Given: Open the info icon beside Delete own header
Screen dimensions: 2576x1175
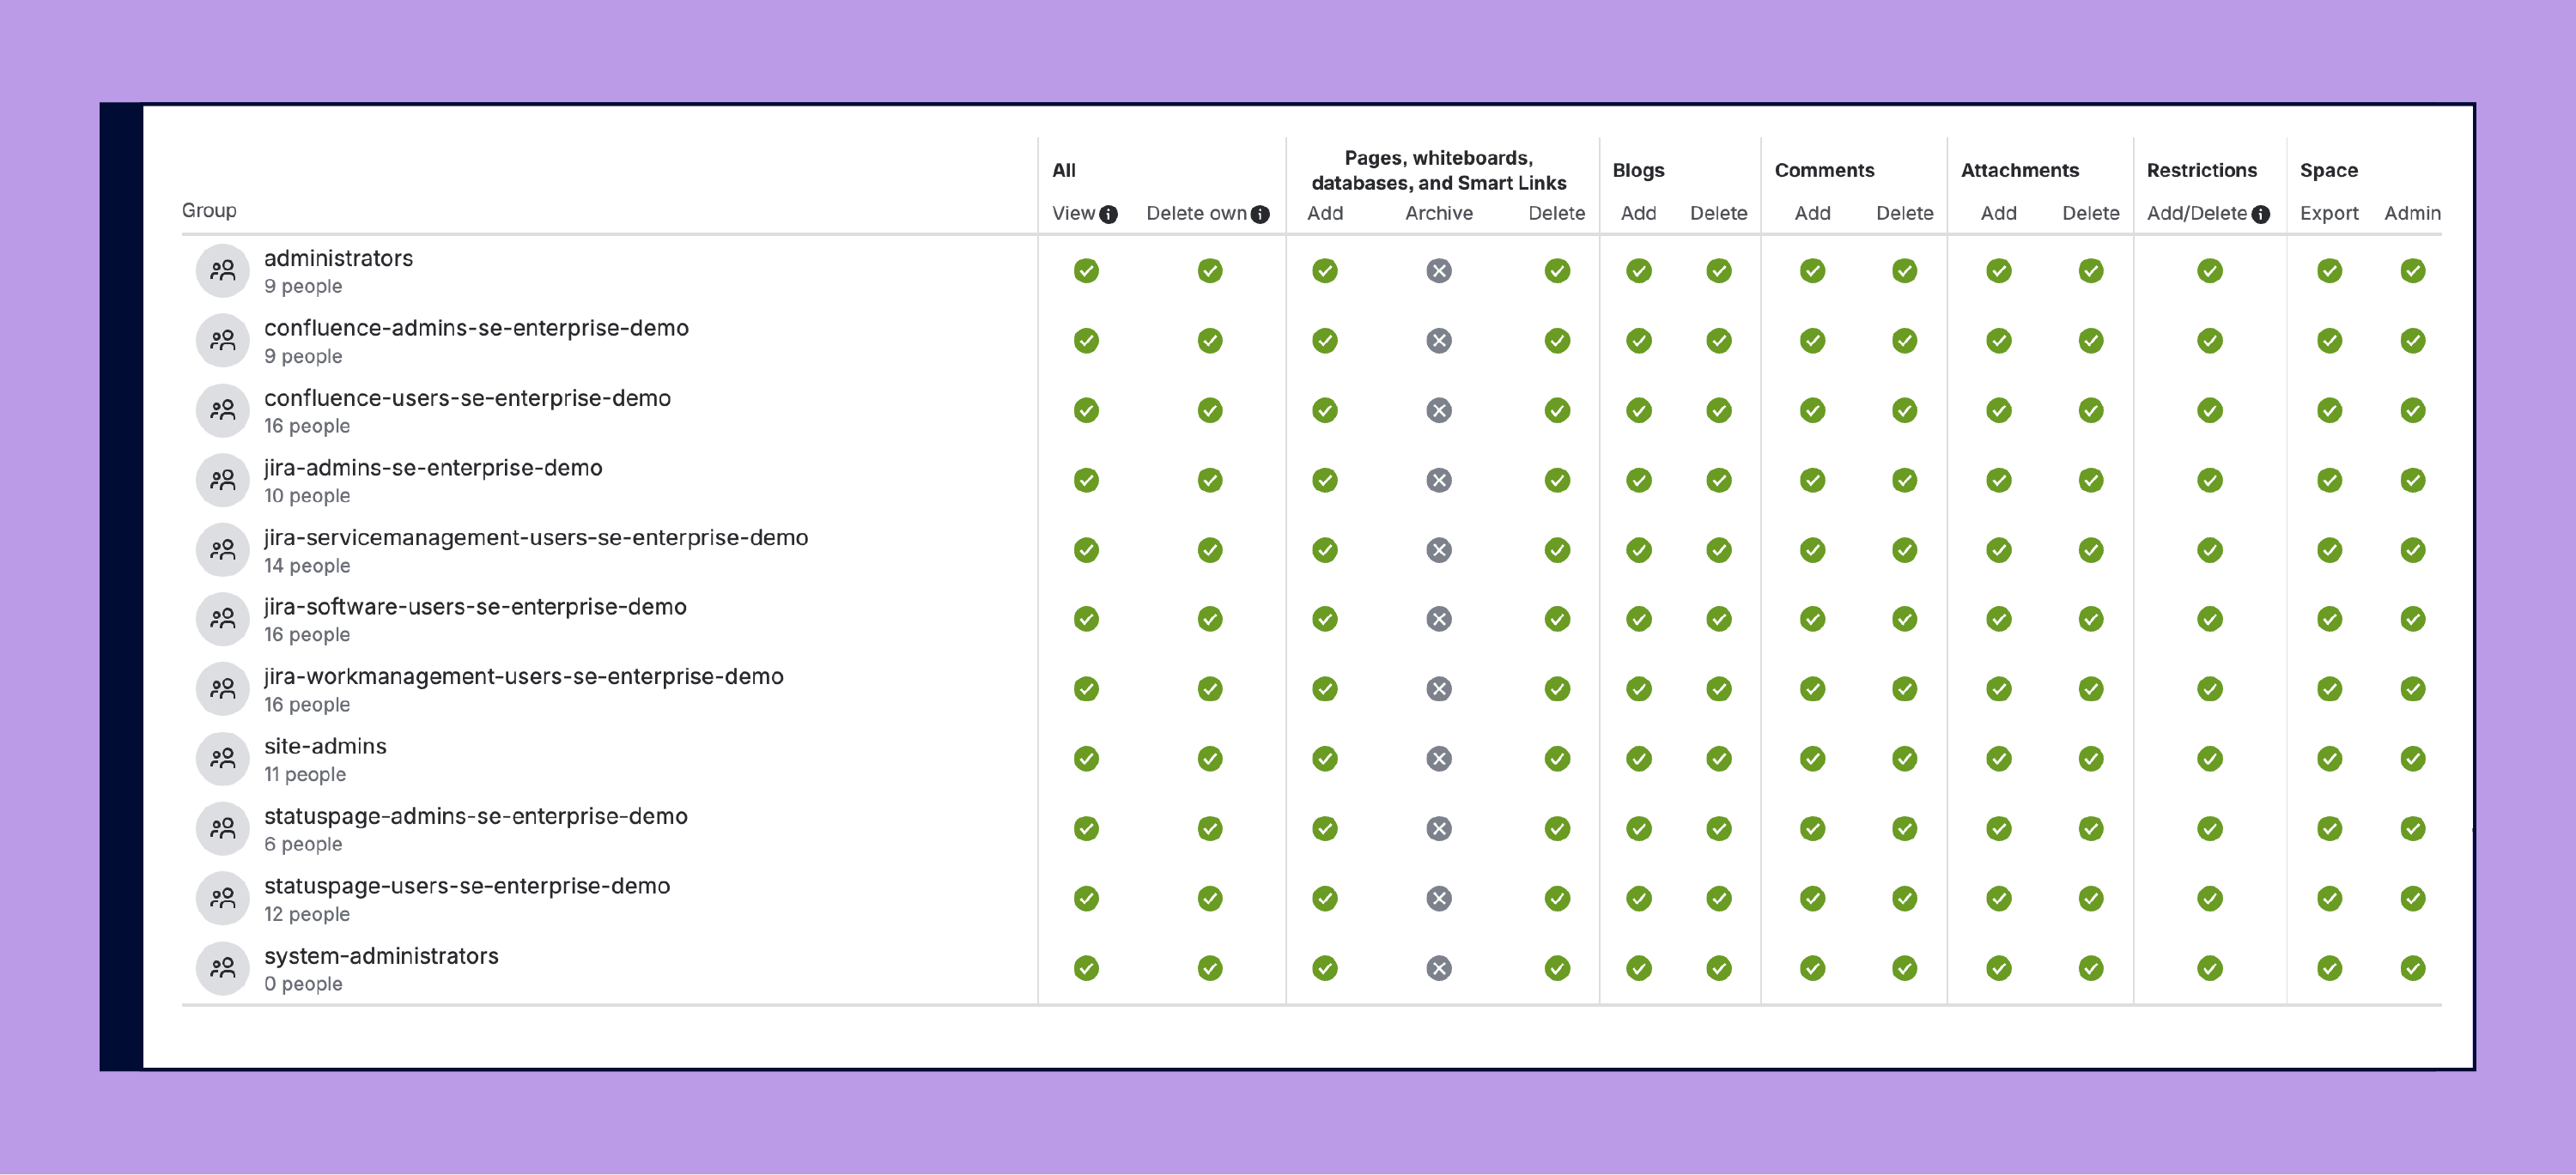Looking at the screenshot, I should [1260, 213].
